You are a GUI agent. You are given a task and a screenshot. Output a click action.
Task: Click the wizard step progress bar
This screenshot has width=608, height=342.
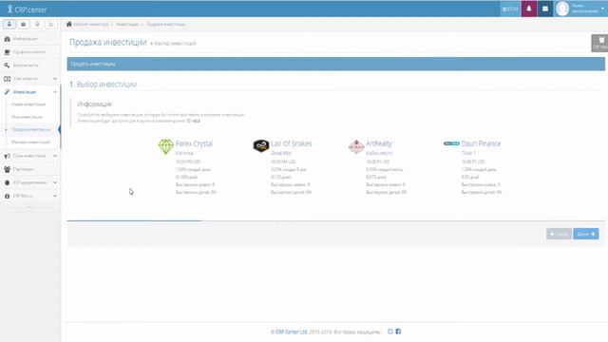point(335,220)
